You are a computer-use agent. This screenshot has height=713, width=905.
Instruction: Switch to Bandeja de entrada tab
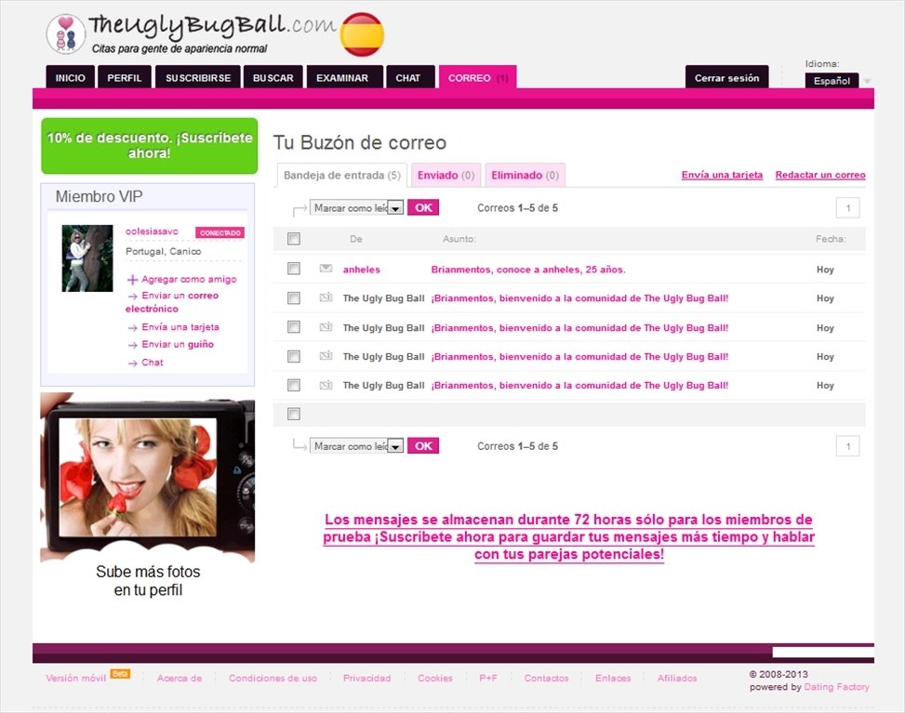coord(342,175)
